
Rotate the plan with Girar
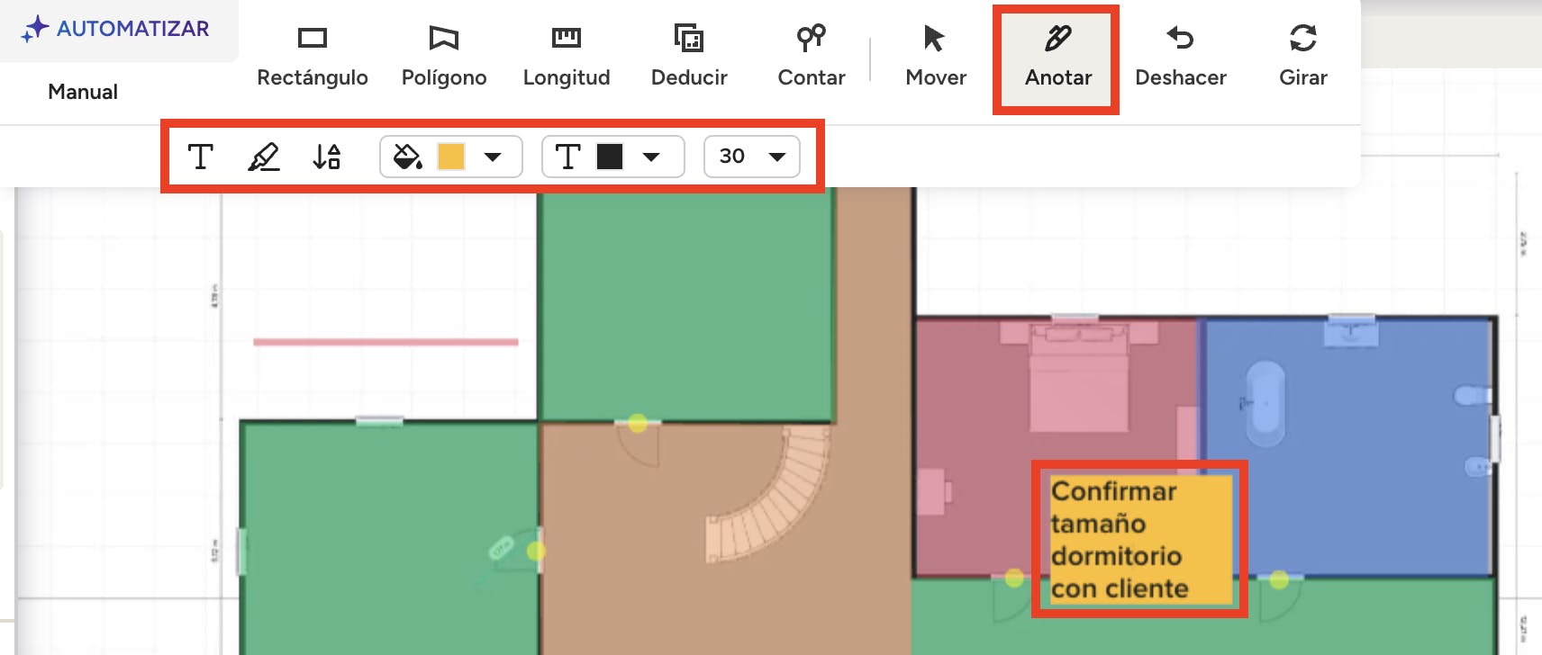coord(1302,56)
